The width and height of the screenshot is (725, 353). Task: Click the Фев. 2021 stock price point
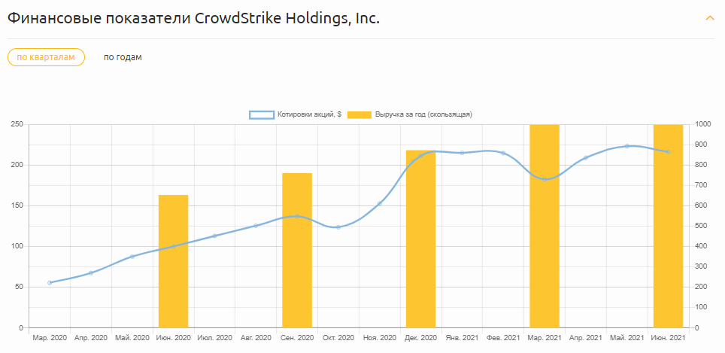(x=503, y=153)
